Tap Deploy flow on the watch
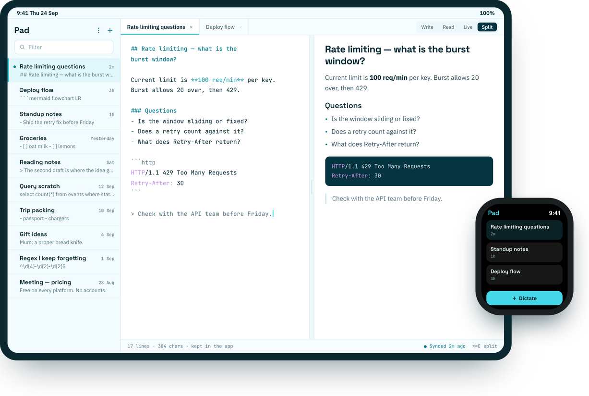The height and width of the screenshot is (396, 589). (x=524, y=274)
